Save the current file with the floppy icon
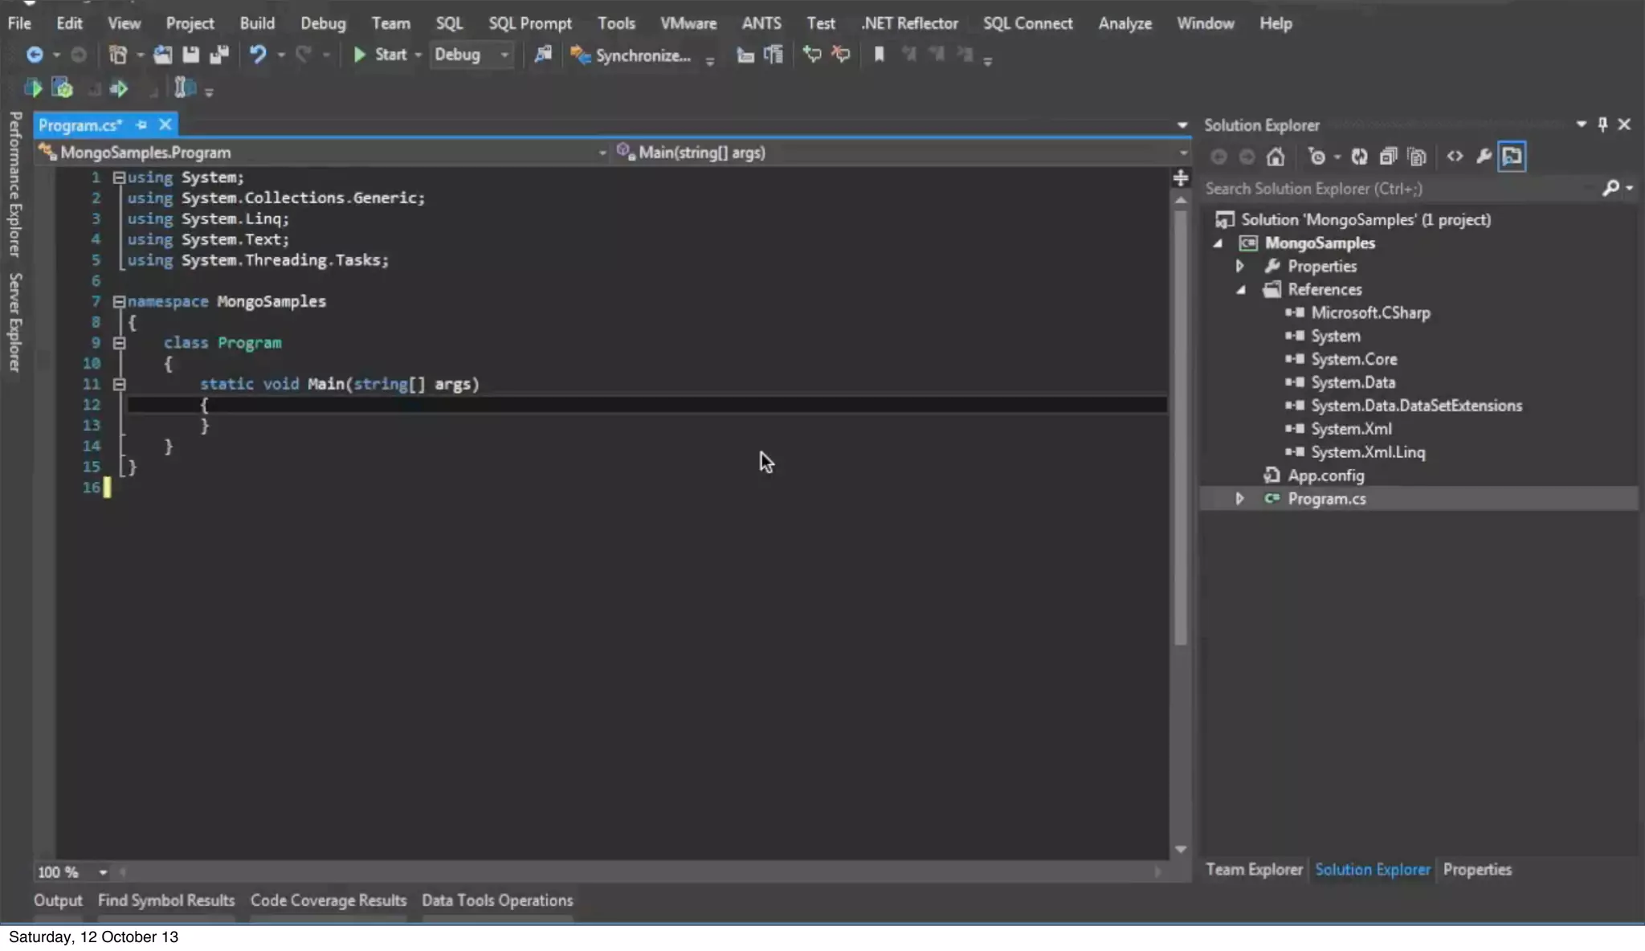Viewport: 1645px width, 951px height. click(190, 55)
